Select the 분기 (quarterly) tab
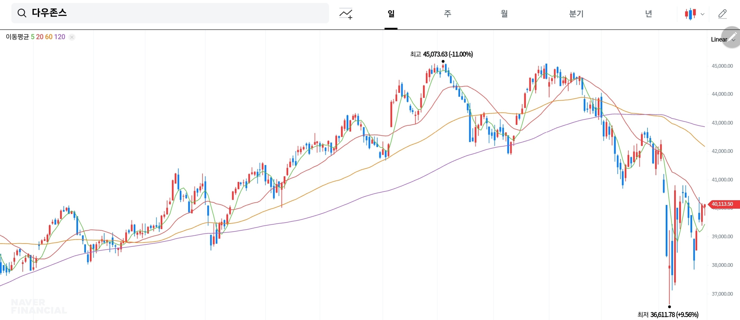Image resolution: width=740 pixels, height=320 pixels. pos(576,13)
